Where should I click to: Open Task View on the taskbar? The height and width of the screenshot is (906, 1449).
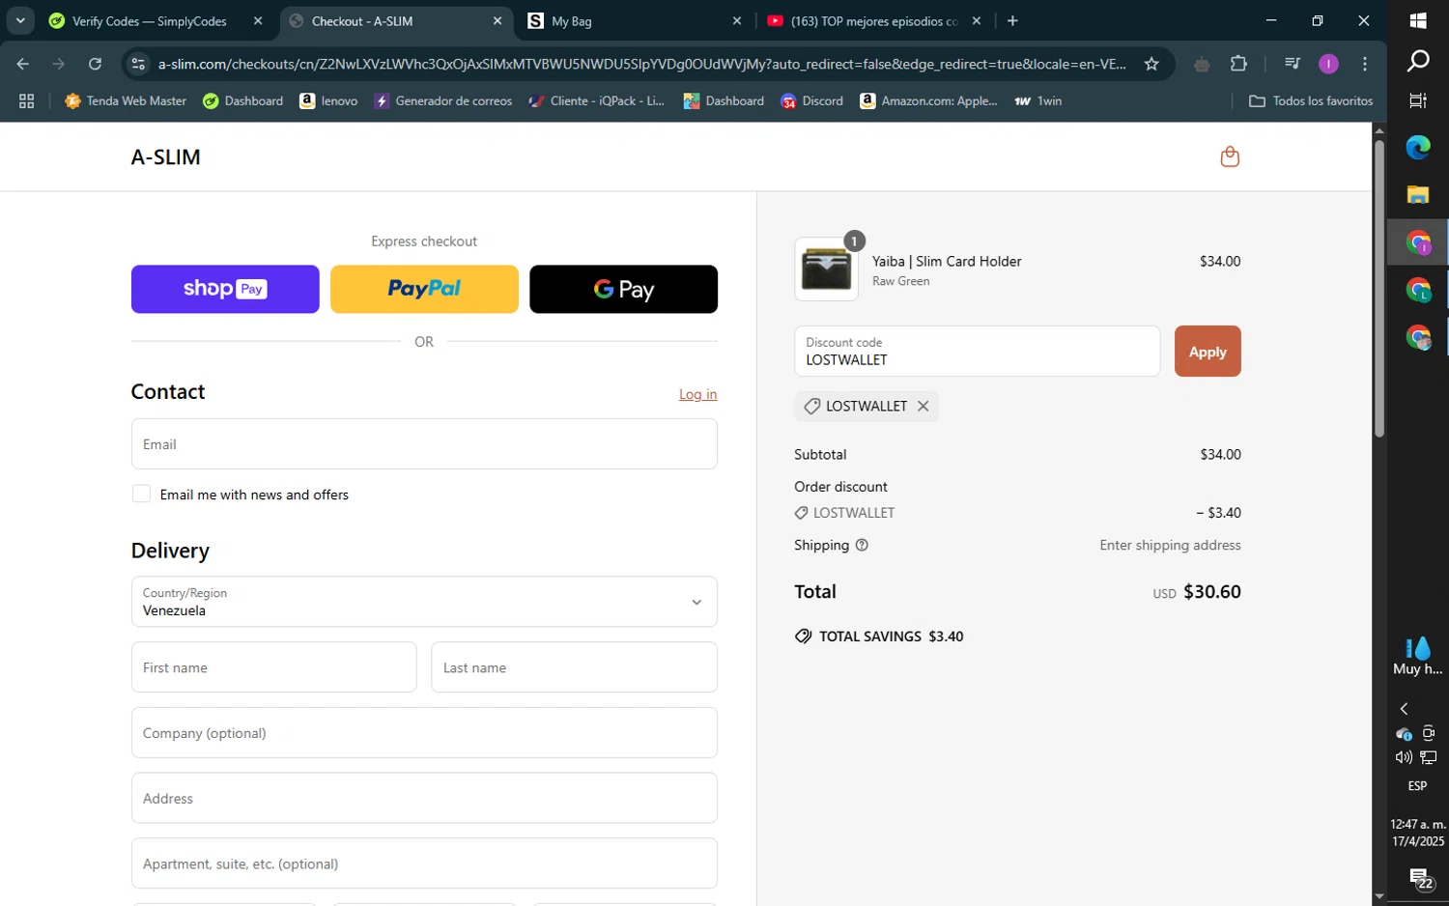(x=1418, y=100)
